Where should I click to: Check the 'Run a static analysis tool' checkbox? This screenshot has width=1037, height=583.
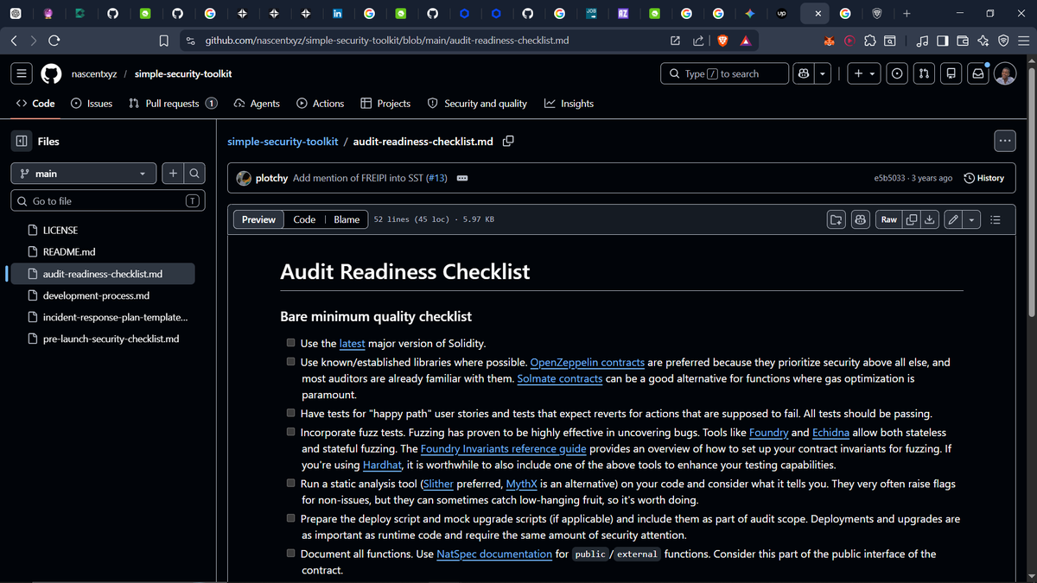pyautogui.click(x=292, y=484)
